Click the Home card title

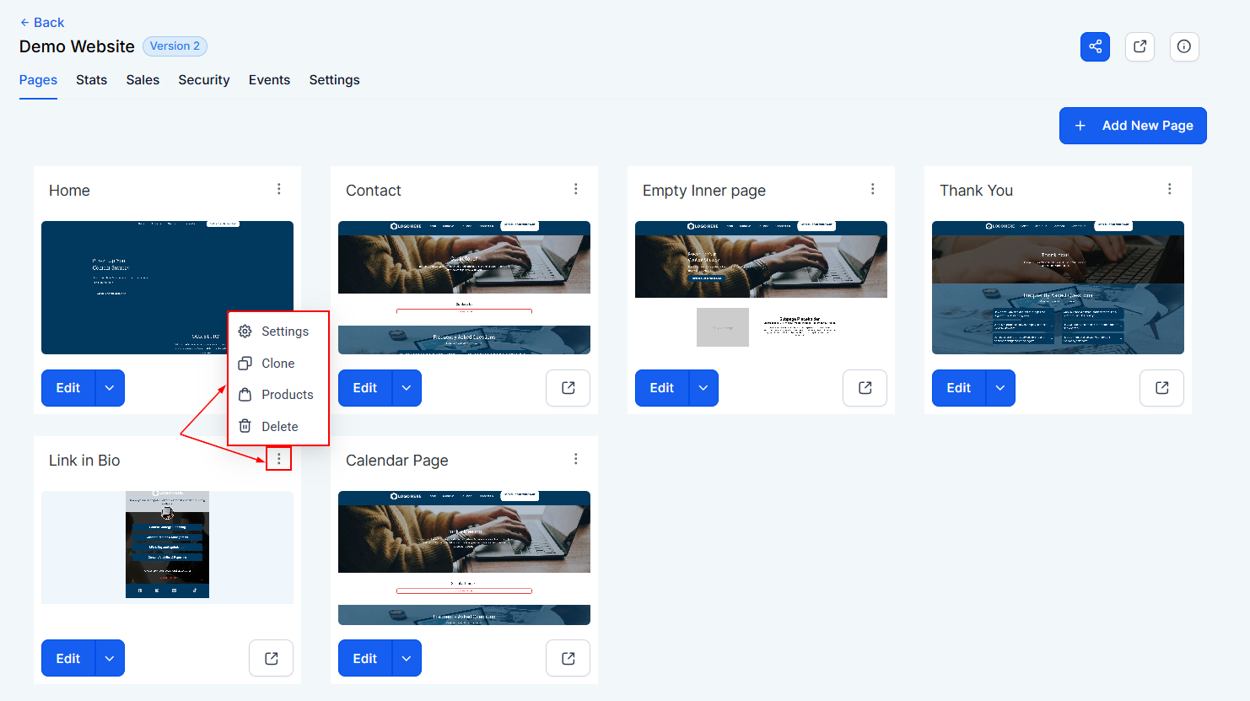coord(69,191)
